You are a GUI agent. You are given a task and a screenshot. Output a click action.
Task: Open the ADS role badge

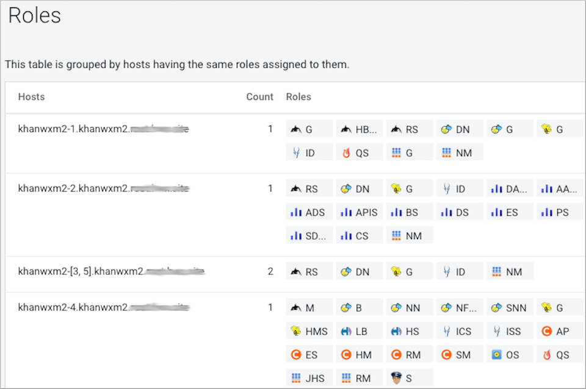click(309, 213)
